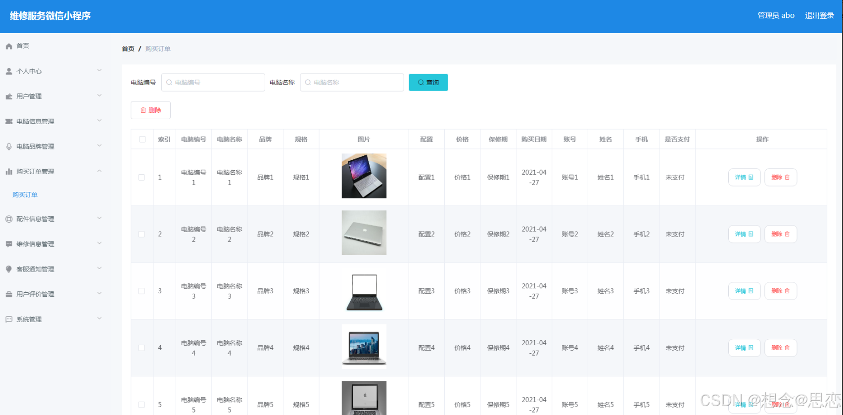Click the person icon beside 个人中心
Image resolution: width=843 pixels, height=415 pixels.
[9, 71]
